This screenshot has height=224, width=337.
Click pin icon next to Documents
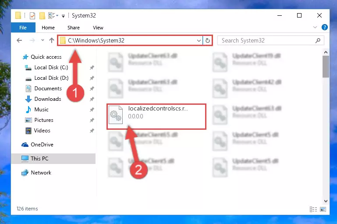pos(92,89)
